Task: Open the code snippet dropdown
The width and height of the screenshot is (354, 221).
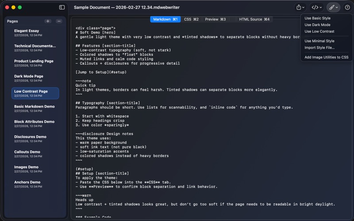Action: (316, 8)
